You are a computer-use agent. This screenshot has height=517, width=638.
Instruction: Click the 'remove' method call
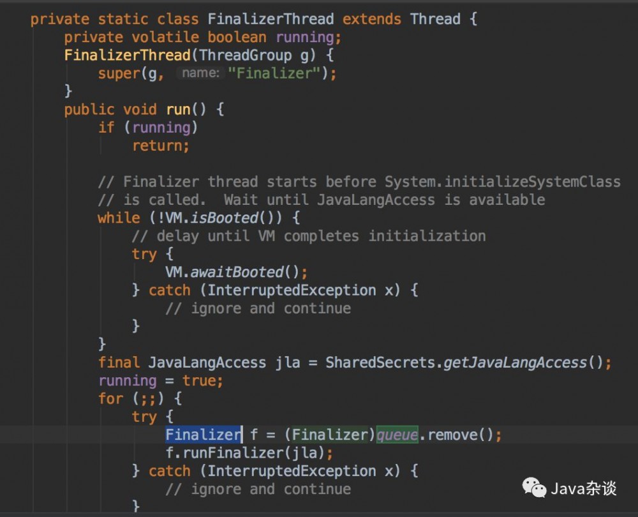coord(452,435)
